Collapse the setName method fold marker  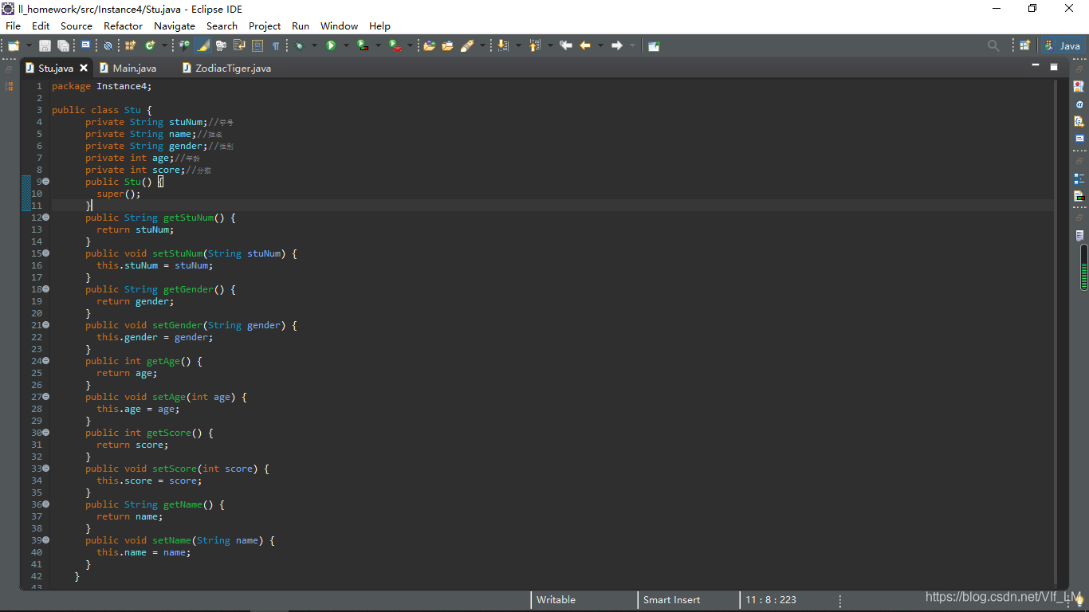point(46,540)
